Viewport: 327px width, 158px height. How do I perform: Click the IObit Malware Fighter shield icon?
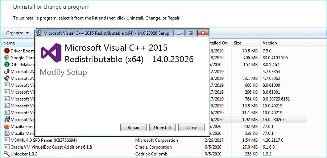7,64
